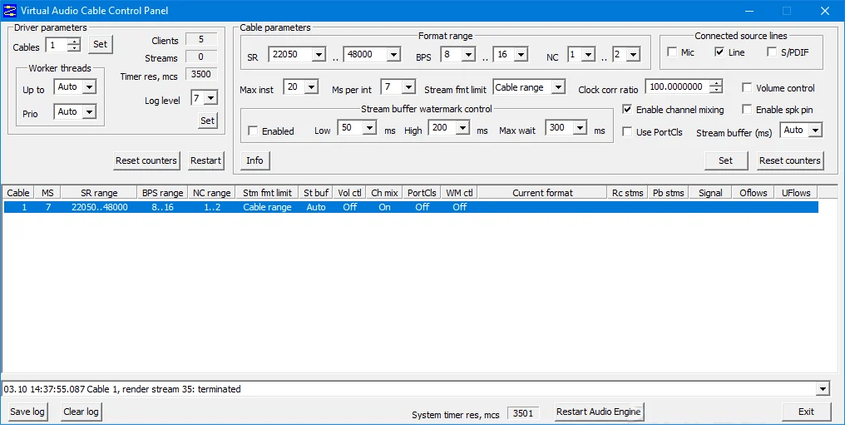845x434 pixels.
Task: Open the worker threads Prio dropdown
Action: coord(90,111)
